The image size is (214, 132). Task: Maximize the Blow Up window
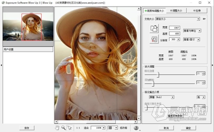tap(200, 3)
